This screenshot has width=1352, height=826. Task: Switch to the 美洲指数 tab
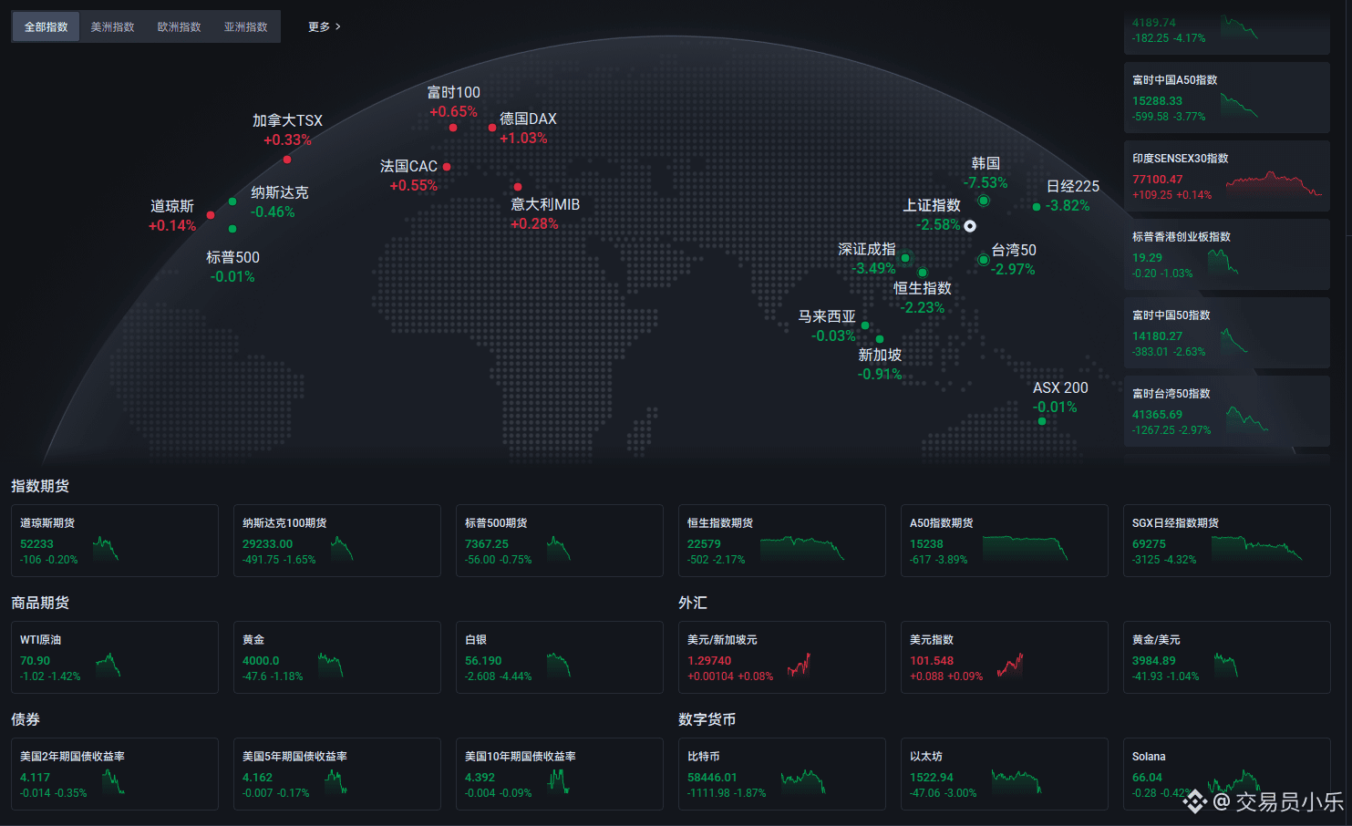click(x=113, y=26)
